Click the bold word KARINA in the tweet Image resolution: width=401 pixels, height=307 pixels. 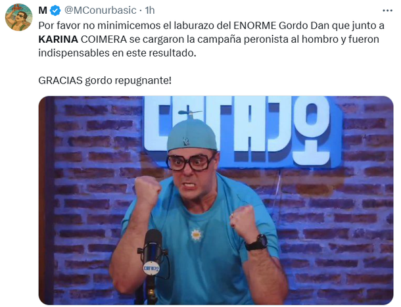pyautogui.click(x=59, y=39)
